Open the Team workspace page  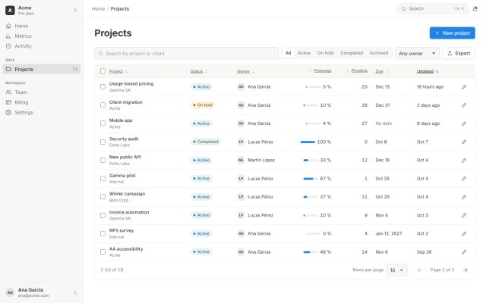click(x=42, y=92)
